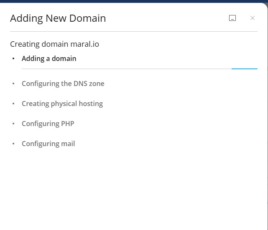This screenshot has height=230, width=268.
Task: Click the bullet beside Adding a domain
Action: (13, 59)
